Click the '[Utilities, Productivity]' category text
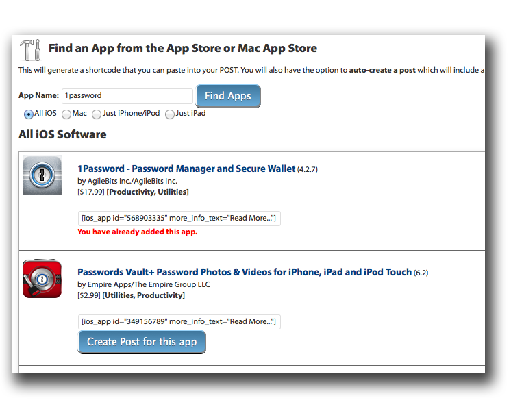 144,295
